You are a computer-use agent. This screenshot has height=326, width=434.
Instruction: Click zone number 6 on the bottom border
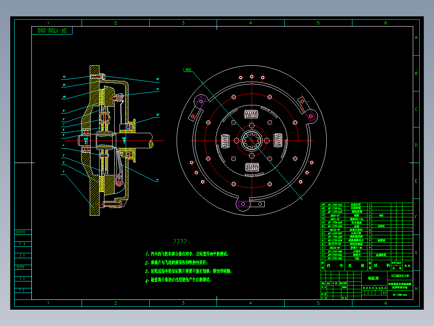pyautogui.click(x=385, y=303)
